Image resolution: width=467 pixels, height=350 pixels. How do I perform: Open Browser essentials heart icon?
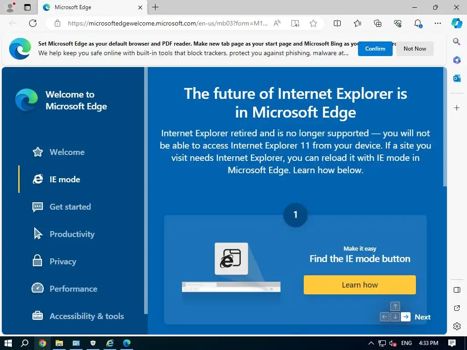(x=398, y=23)
